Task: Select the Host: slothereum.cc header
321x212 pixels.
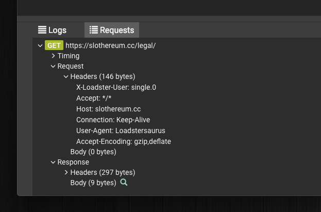Action: pyautogui.click(x=109, y=109)
